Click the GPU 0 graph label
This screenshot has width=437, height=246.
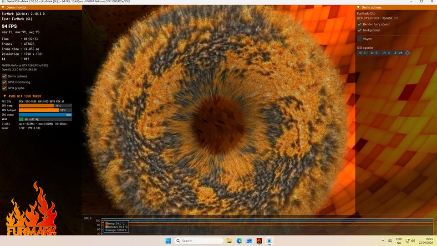pos(87,218)
